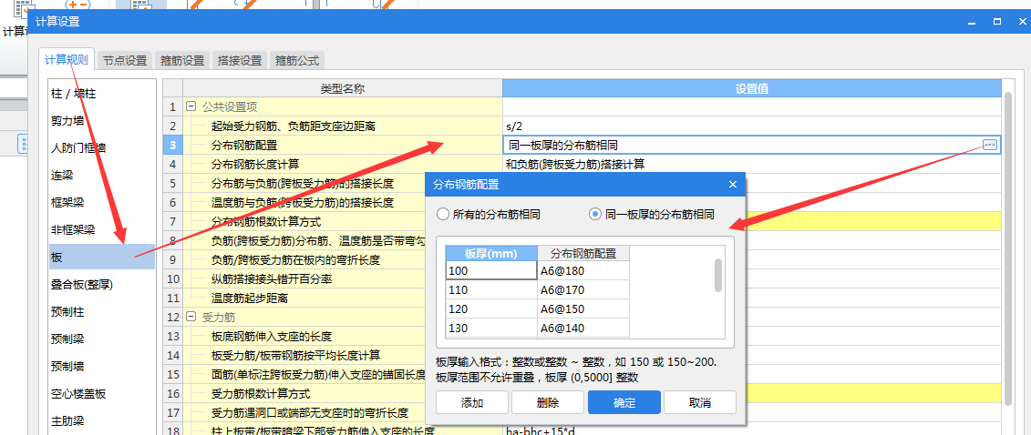Click the main settings list scrollbar
The width and height of the screenshot is (1031, 435).
point(1008,248)
